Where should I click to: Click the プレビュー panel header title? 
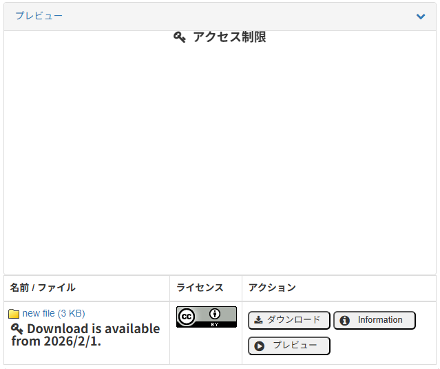pyautogui.click(x=39, y=16)
